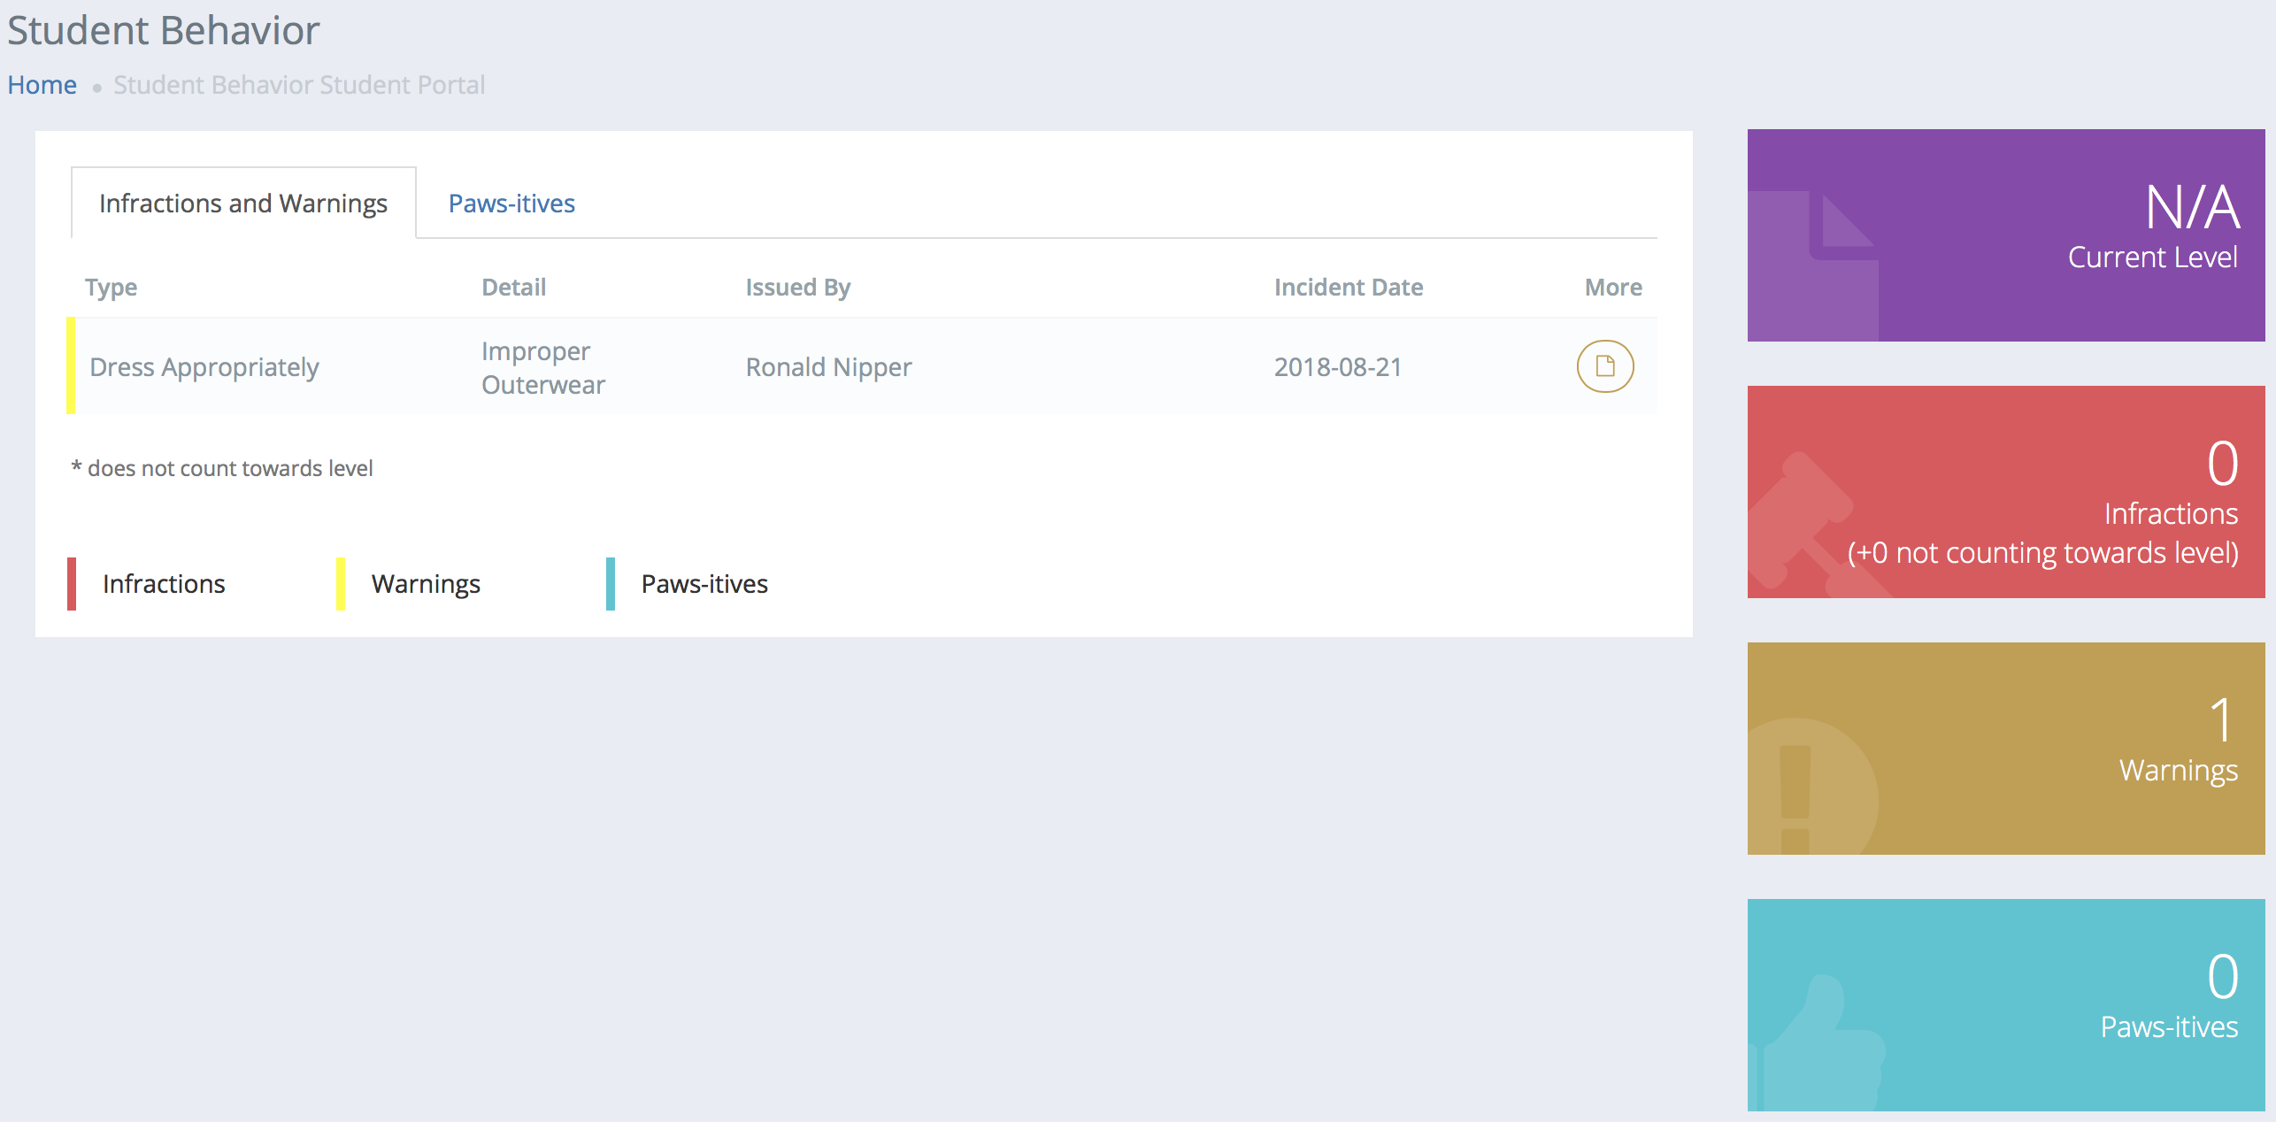
Task: Go to Home breadcrumb link
Action: click(42, 85)
